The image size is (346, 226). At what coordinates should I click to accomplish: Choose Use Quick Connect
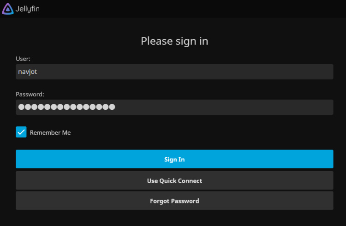174,180
